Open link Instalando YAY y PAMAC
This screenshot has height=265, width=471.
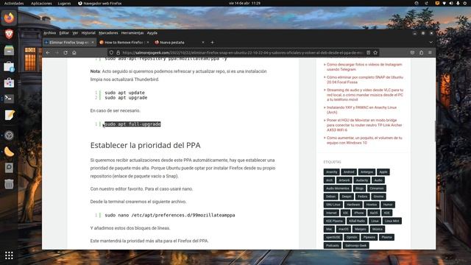(361, 110)
